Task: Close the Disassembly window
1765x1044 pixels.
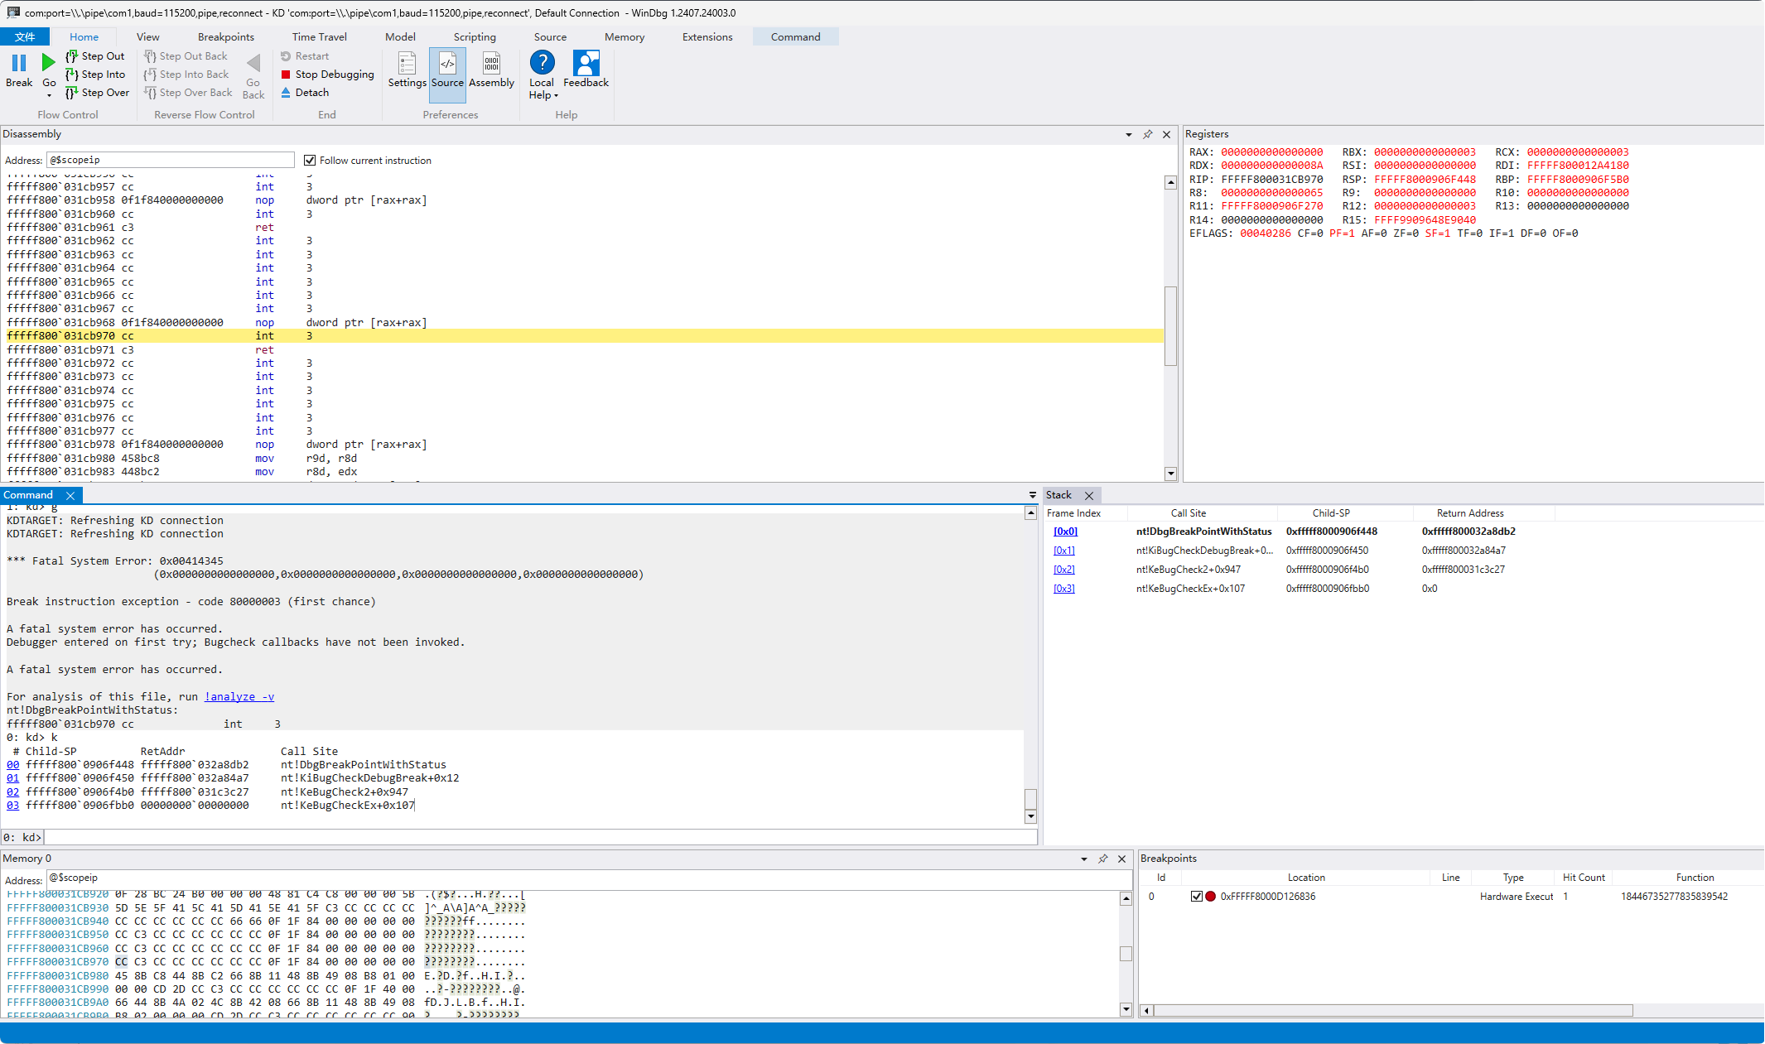Action: tap(1166, 134)
